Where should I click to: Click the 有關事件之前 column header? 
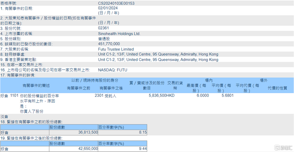click(x=79, y=88)
